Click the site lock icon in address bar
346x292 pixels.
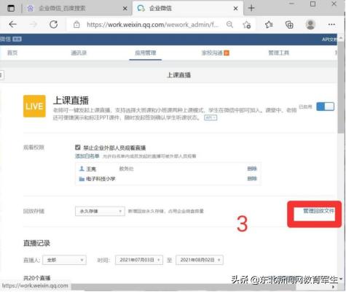[76, 25]
